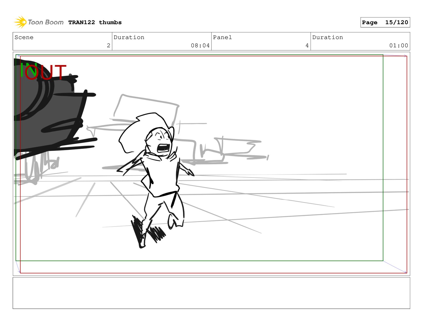Click the 'Scene' header label
This screenshot has width=423, height=328.
click(x=24, y=37)
